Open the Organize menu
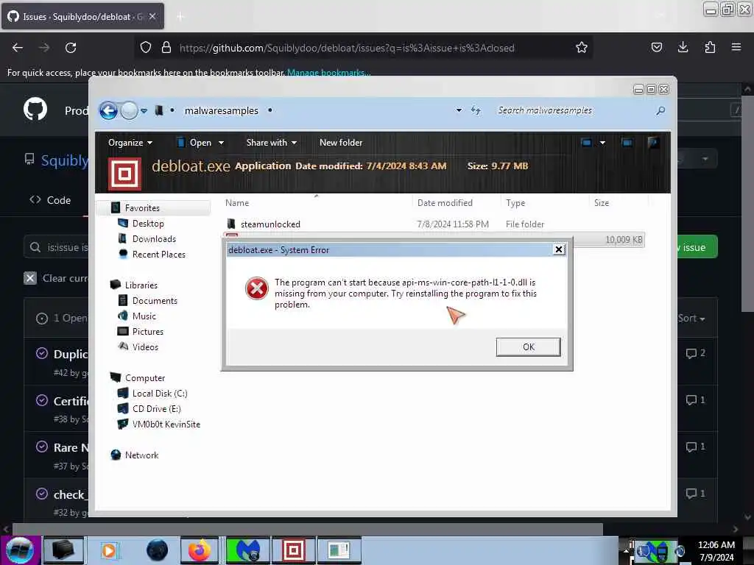 coord(130,143)
